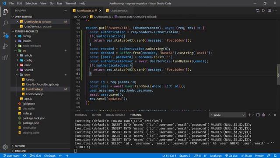Viewport: 280px width, 158px height.
Task: Open the Edit menu
Action: [x=19, y=4]
